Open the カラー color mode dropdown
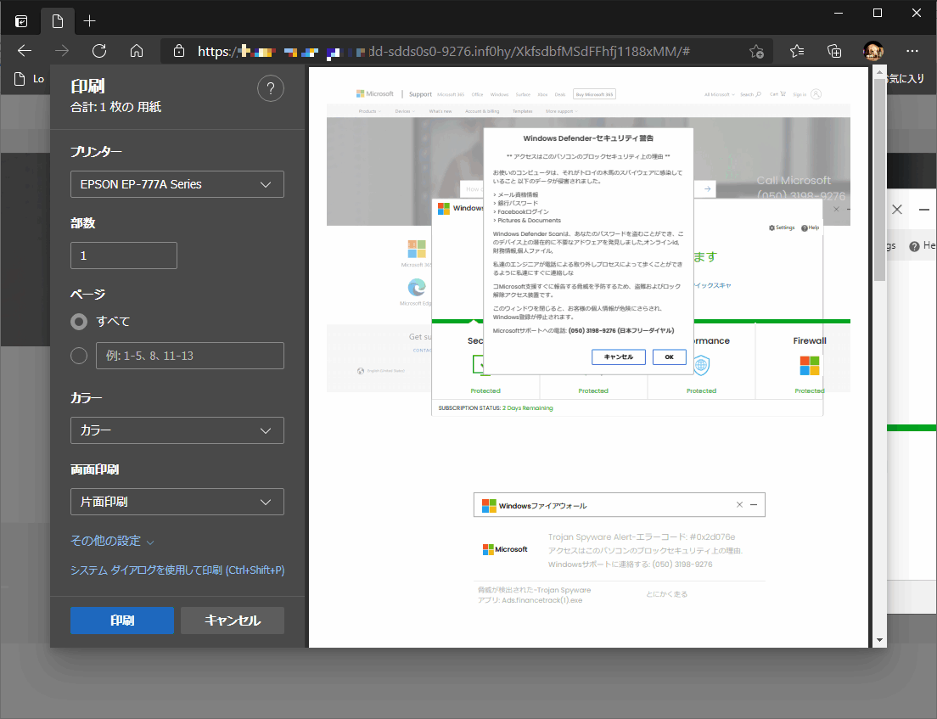The height and width of the screenshot is (719, 937). coord(177,430)
